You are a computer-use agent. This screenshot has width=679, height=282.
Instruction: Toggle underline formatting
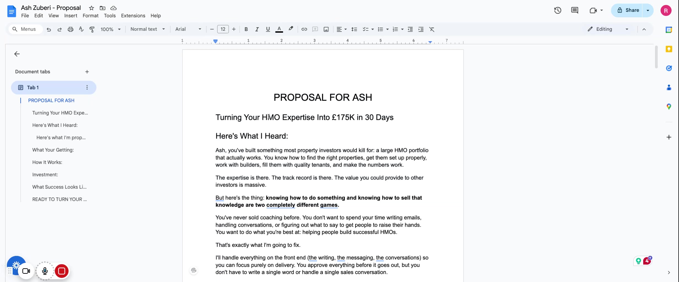(268, 29)
